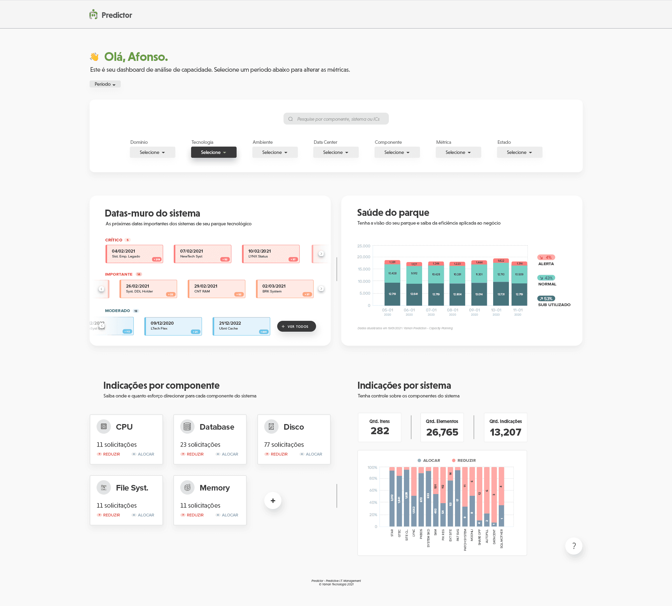The width and height of the screenshot is (672, 606).
Task: Open the help question mark button
Action: [574, 546]
